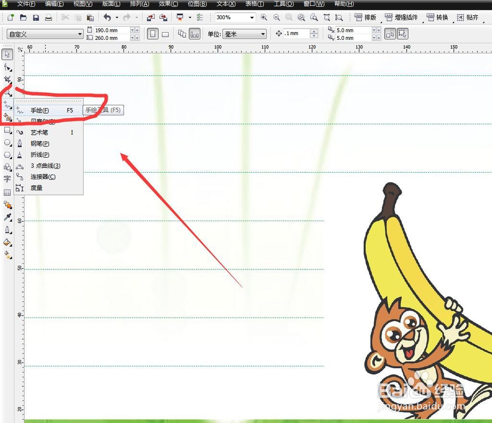The height and width of the screenshot is (423, 492).
Task: Select the Shape tool in the toolbox
Action: click(7, 67)
